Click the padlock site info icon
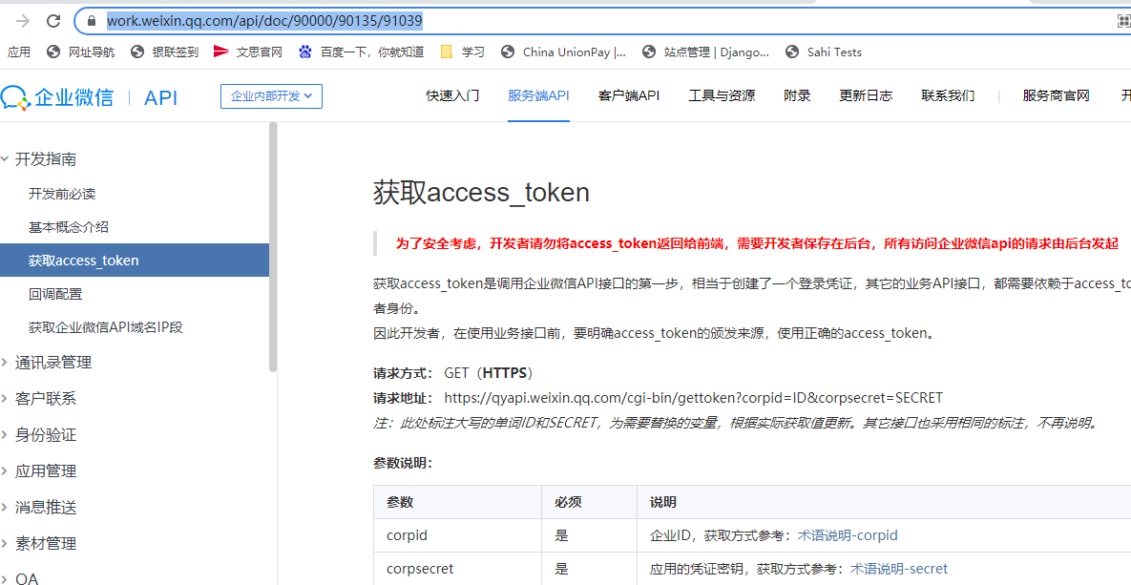The height and width of the screenshot is (585, 1131). tap(91, 21)
